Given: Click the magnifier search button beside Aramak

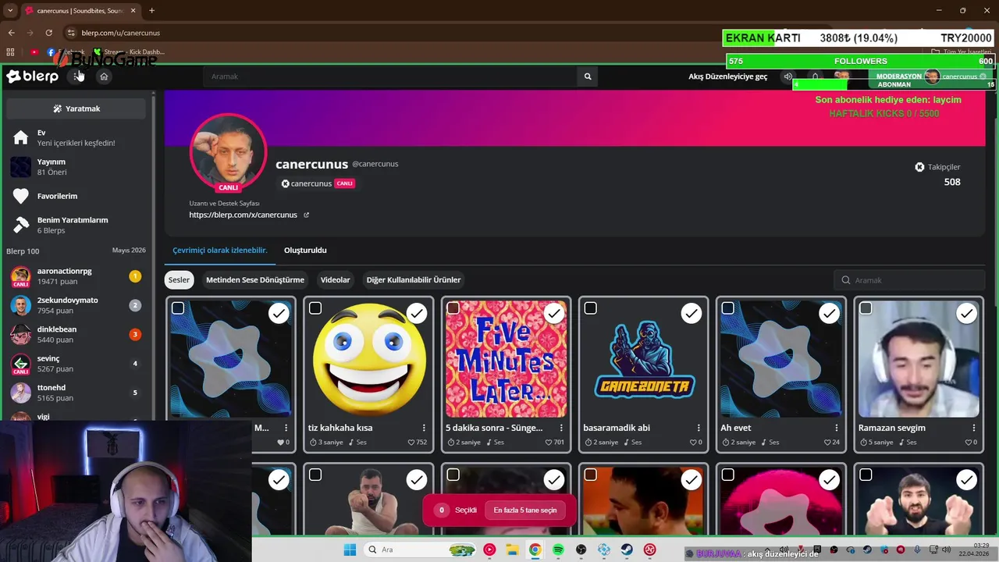Looking at the screenshot, I should [588, 76].
